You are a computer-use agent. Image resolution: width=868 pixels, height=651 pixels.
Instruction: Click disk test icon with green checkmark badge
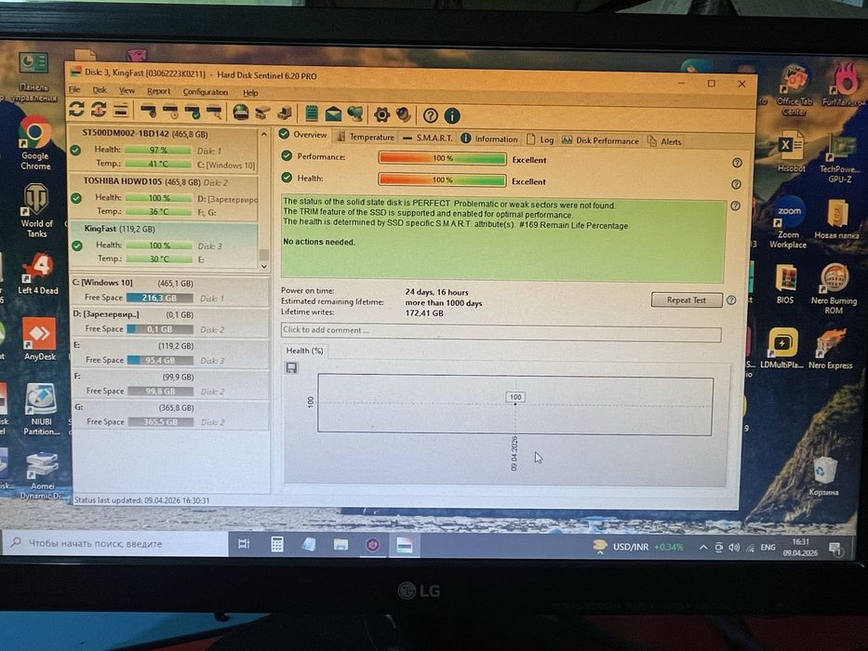click(x=192, y=112)
